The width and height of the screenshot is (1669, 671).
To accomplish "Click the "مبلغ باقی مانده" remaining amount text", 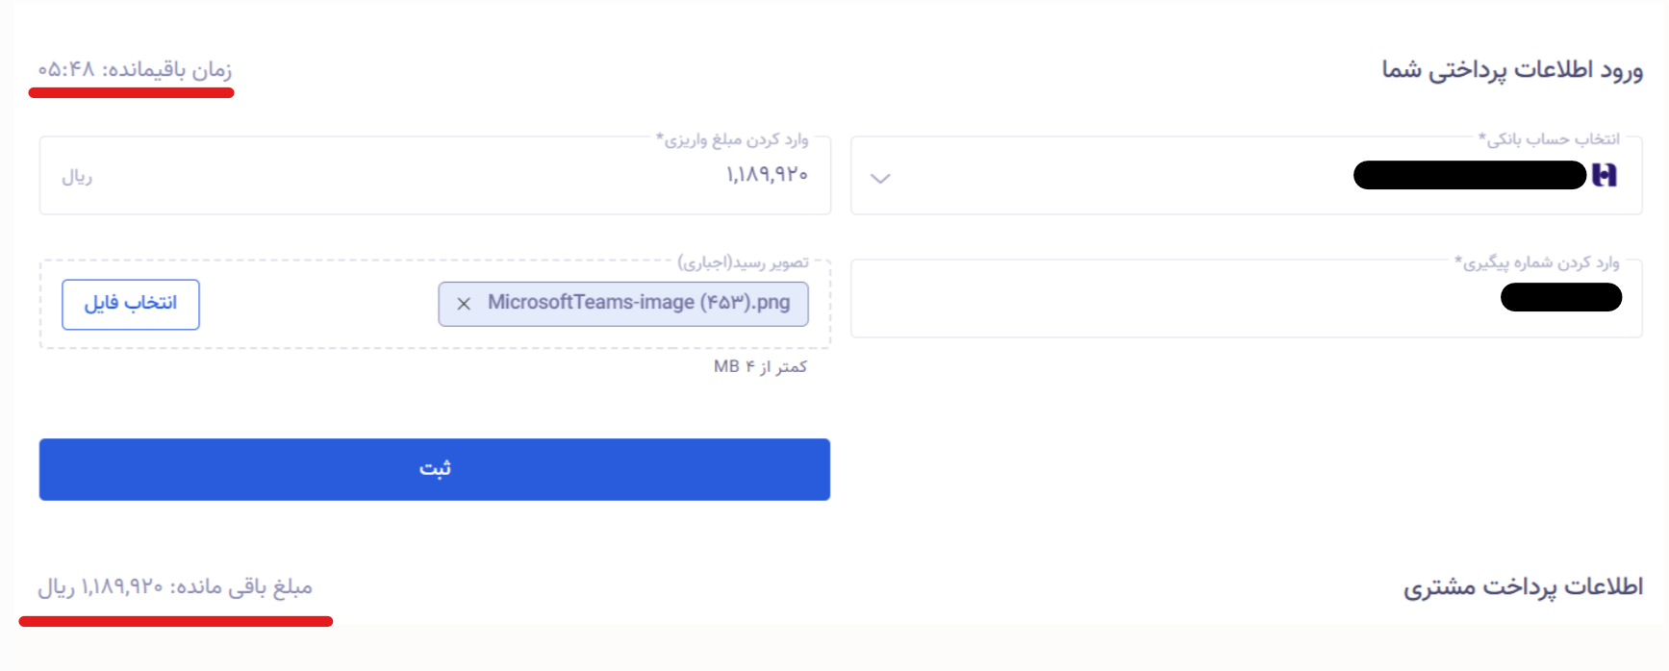I will point(175,586).
